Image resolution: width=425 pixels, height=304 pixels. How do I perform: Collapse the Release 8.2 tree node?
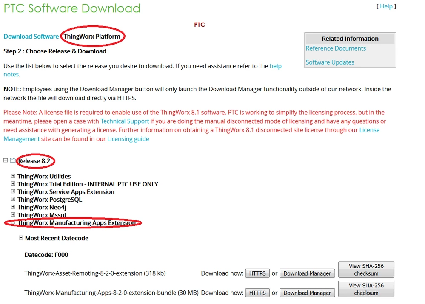click(5, 160)
